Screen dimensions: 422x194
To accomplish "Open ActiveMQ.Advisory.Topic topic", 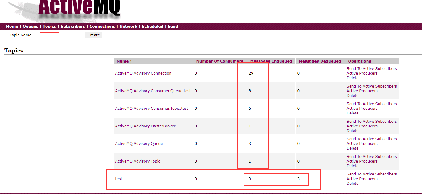I will pyautogui.click(x=137, y=161).
